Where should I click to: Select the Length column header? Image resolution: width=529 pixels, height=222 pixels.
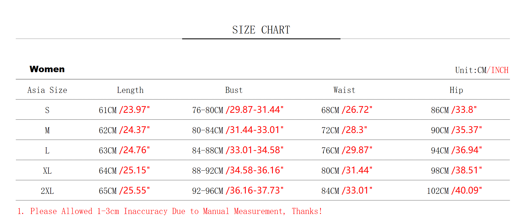click(x=130, y=90)
